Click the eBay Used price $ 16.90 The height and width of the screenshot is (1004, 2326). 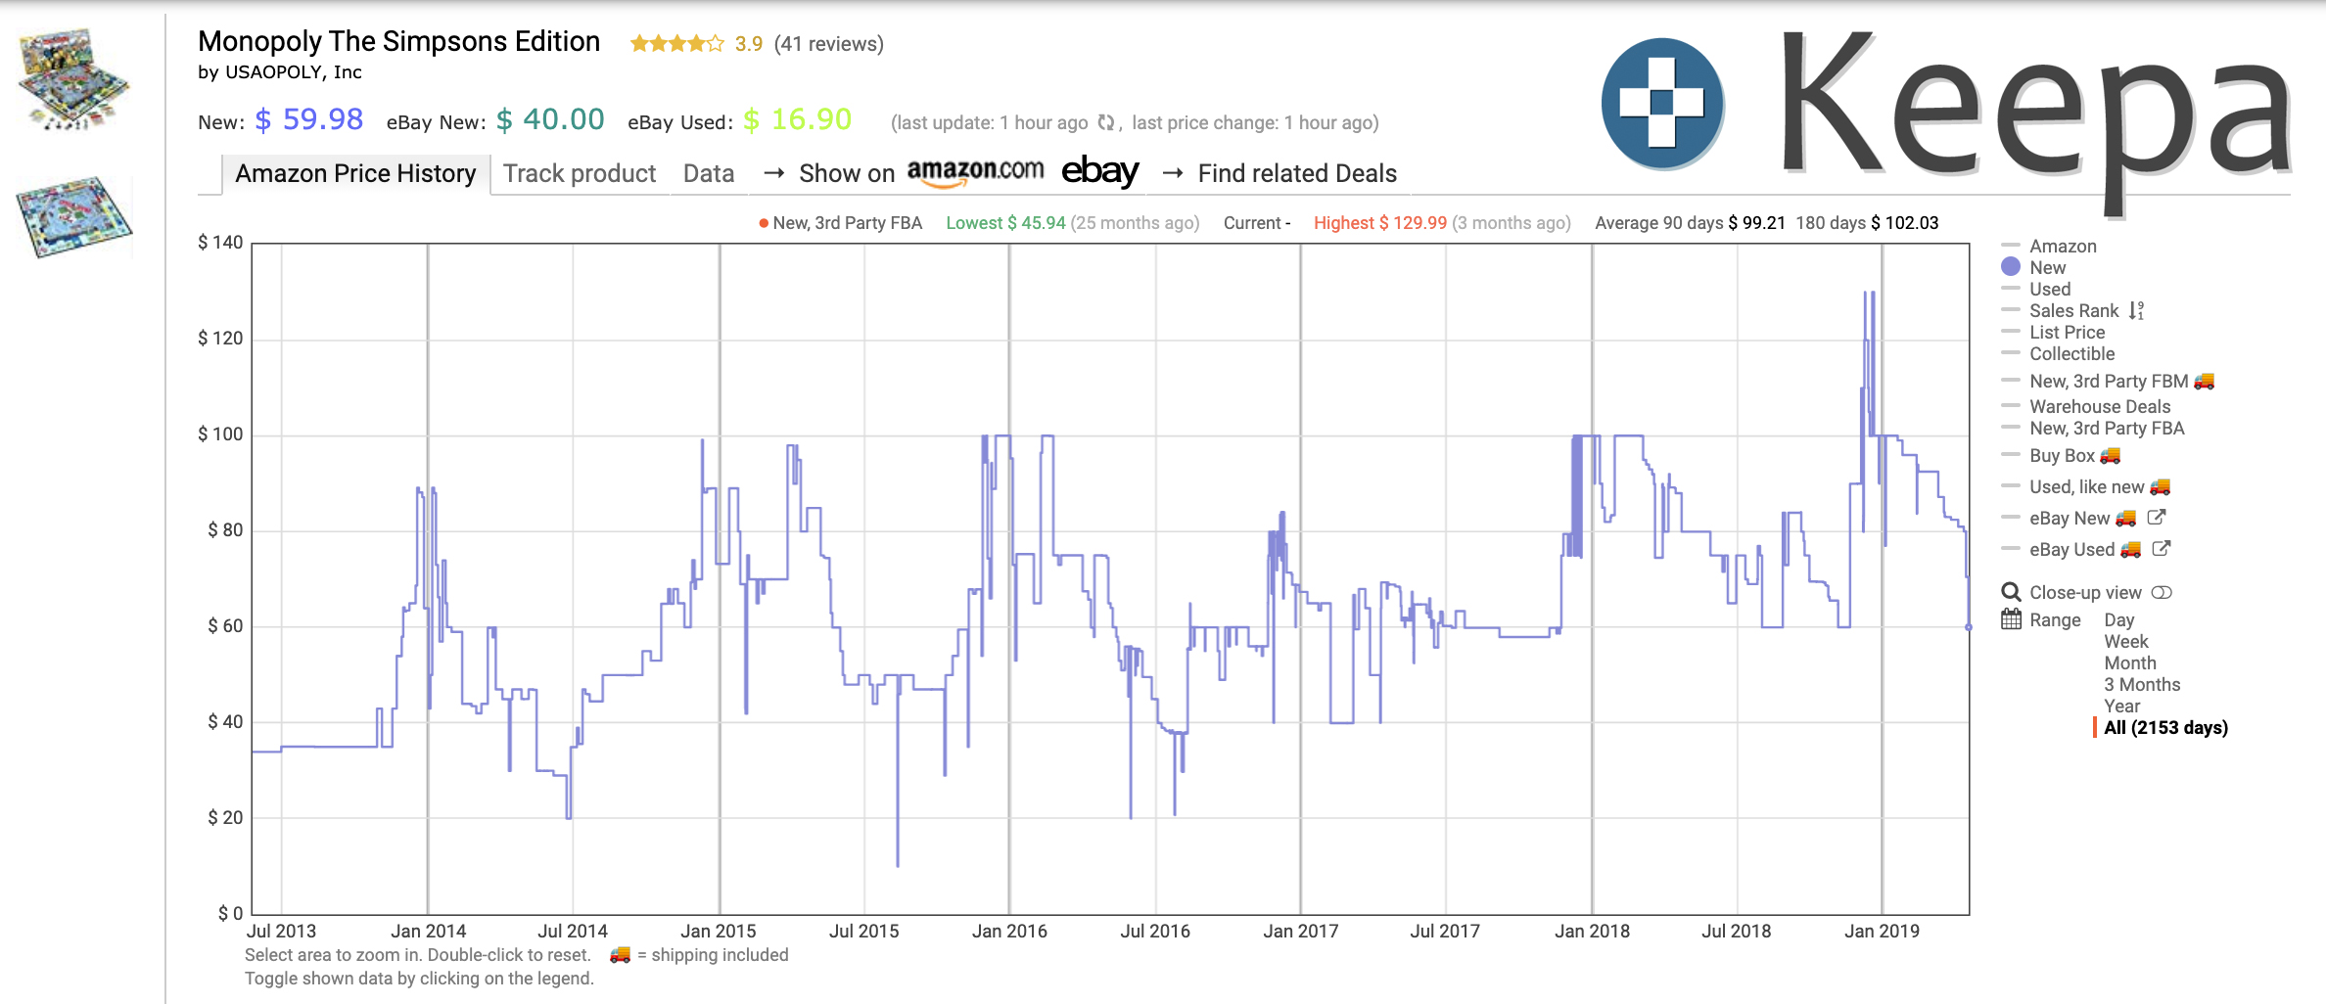[797, 119]
